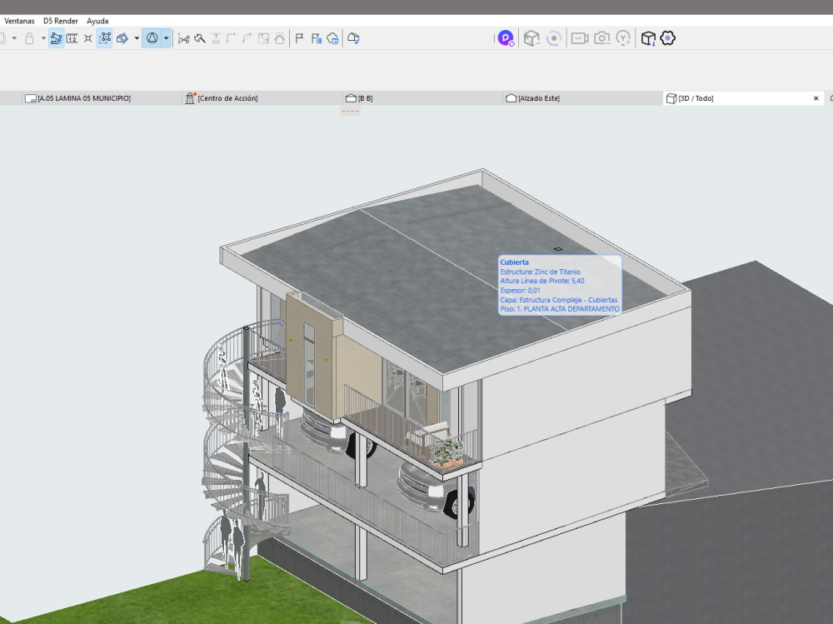Click 'Capa: Estructura Compleja - Cubiertas' text
Image resolution: width=833 pixels, height=624 pixels.
tap(558, 300)
